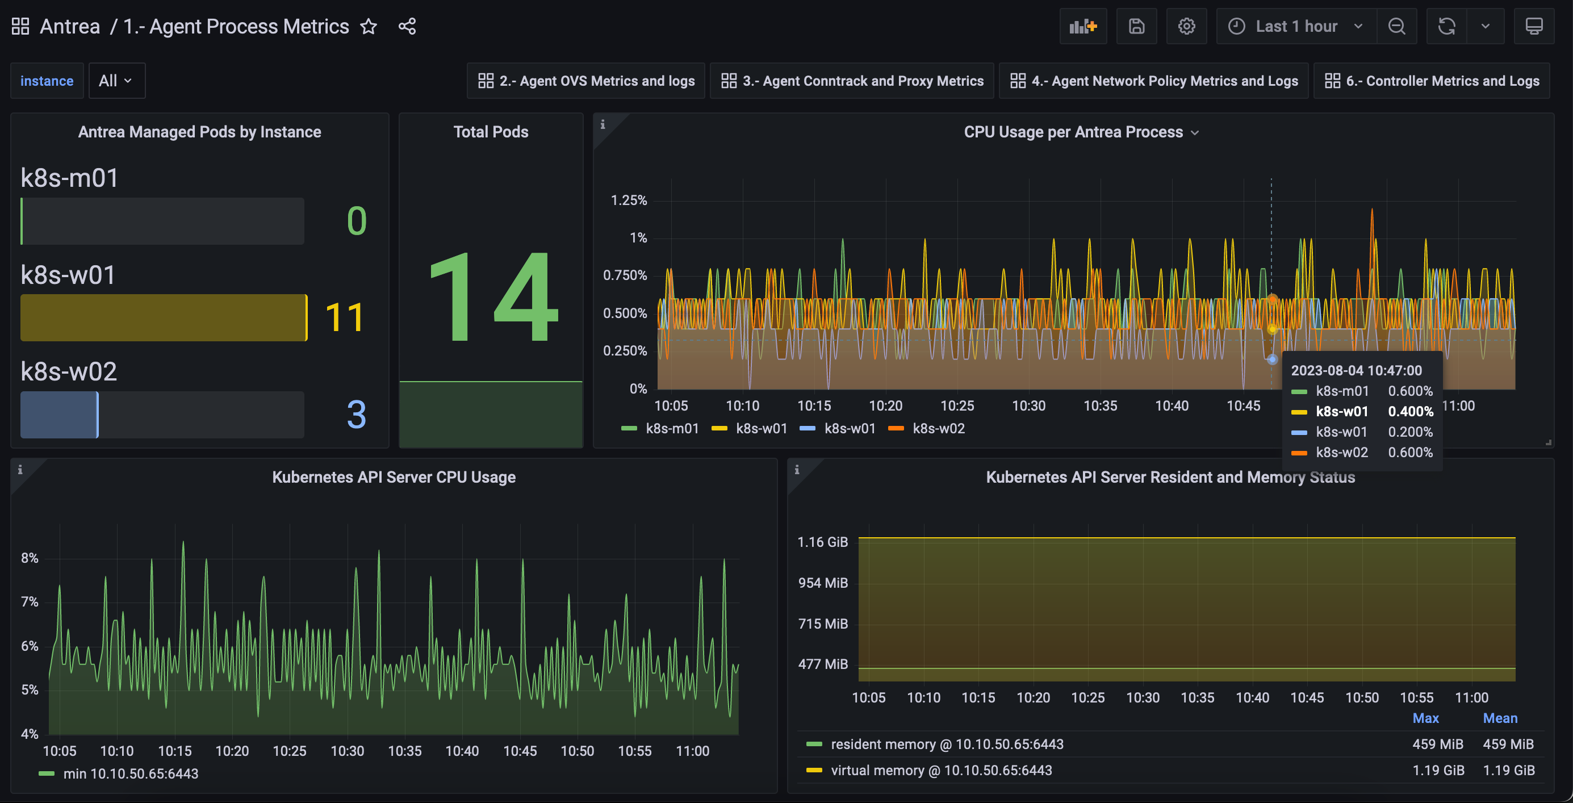This screenshot has width=1573, height=803.
Task: Open Agent Network Policy Metrics and Logs
Action: pos(1153,81)
